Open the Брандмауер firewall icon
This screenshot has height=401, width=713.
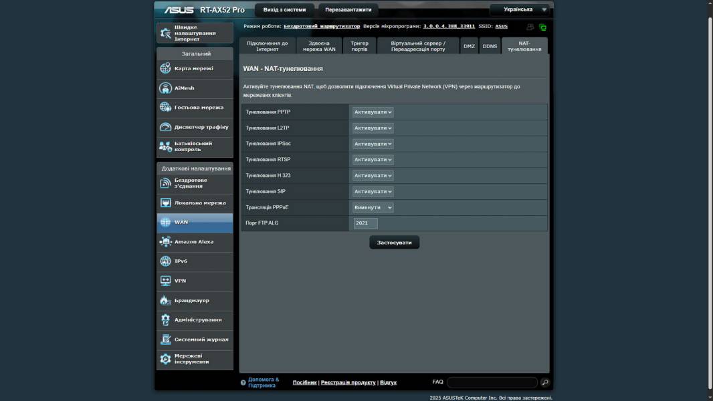click(165, 301)
